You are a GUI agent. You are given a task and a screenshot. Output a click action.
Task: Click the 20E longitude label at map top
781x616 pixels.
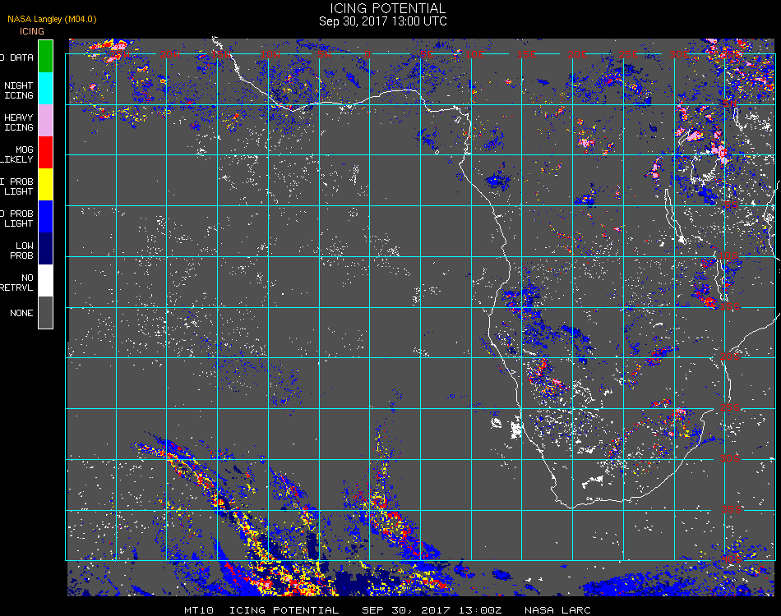[578, 54]
